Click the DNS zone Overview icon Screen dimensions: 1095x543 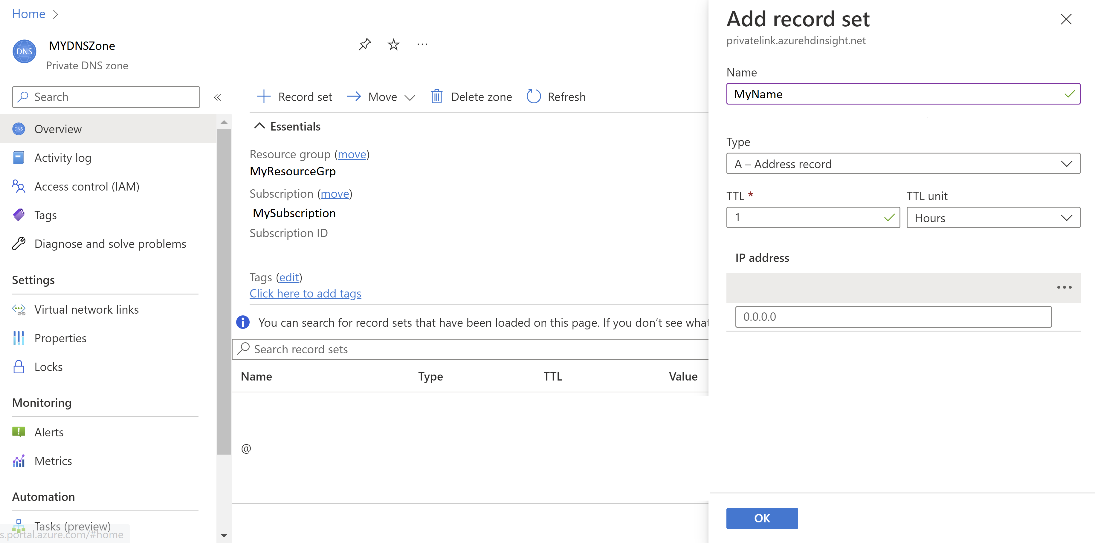19,129
